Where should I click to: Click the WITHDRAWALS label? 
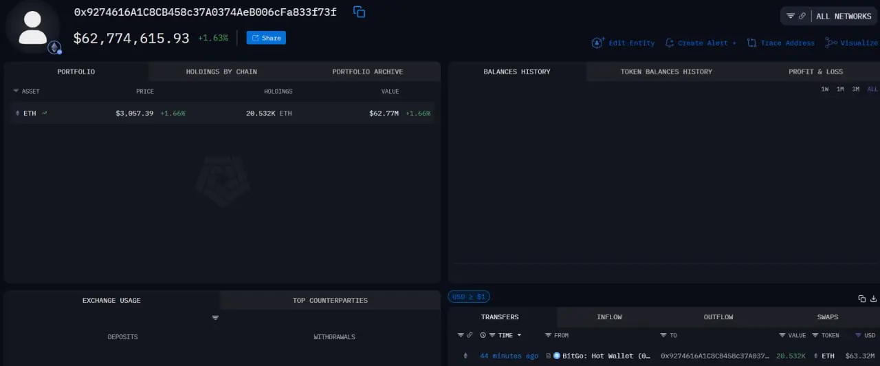coord(334,337)
